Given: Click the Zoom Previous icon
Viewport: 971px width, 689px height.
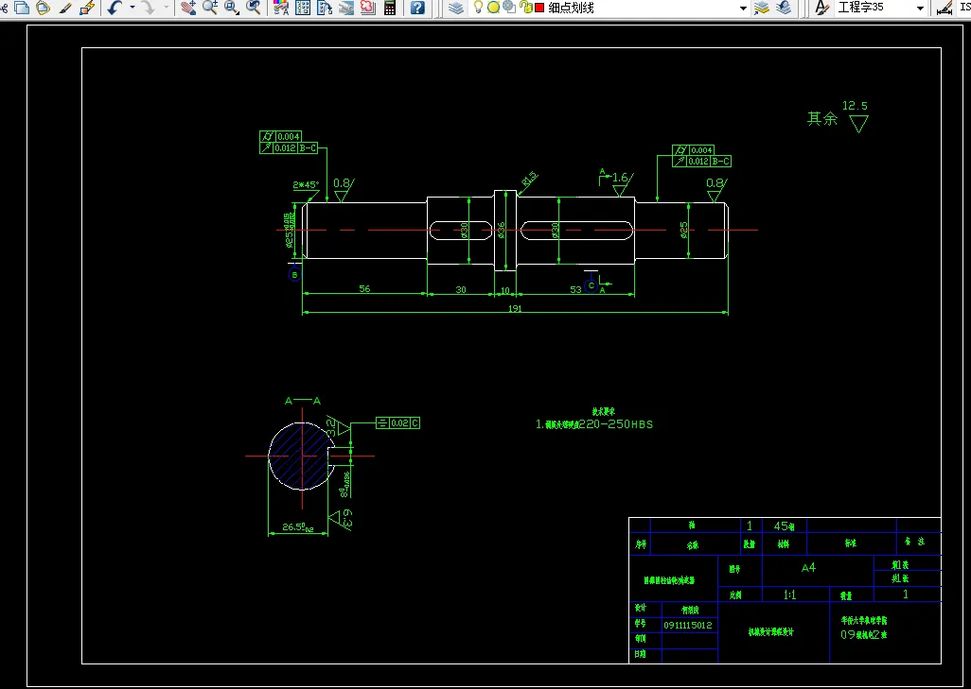Looking at the screenshot, I should point(254,8).
